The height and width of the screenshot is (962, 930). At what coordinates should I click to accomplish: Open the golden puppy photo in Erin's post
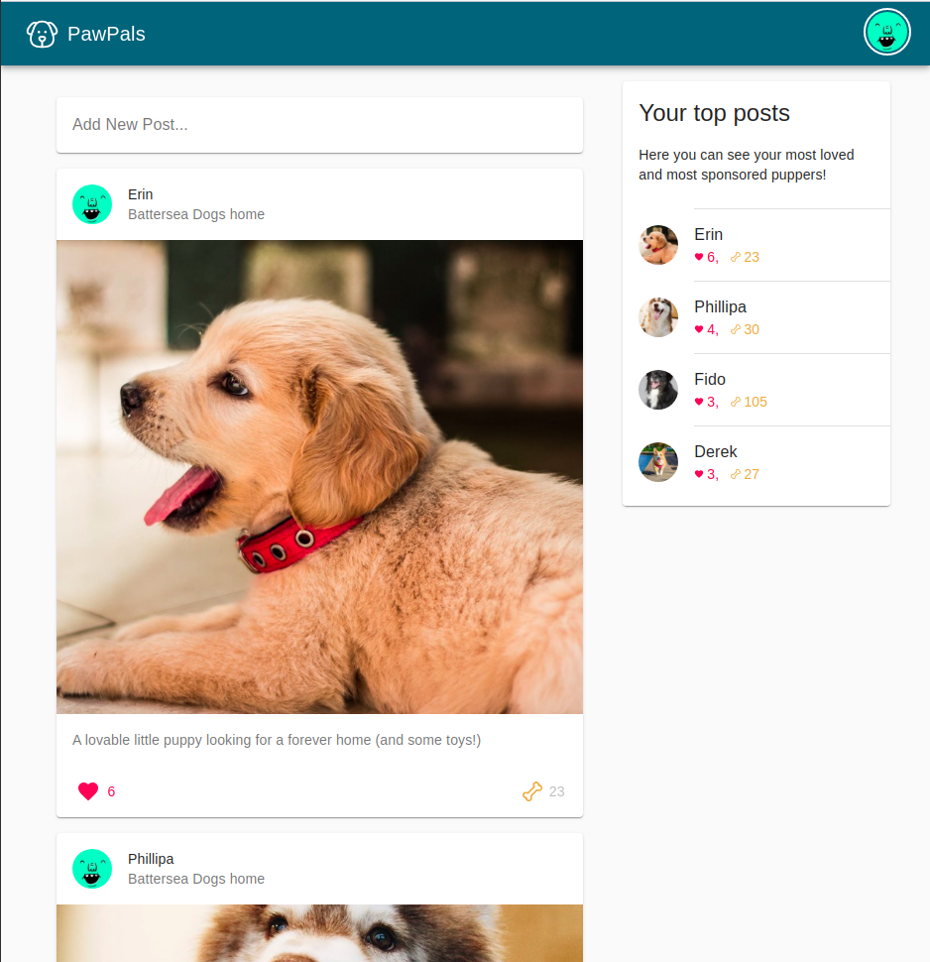point(319,477)
